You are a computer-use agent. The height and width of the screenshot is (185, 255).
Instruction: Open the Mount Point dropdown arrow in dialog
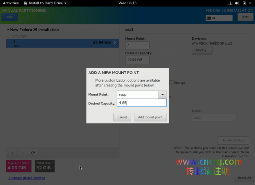162,94
